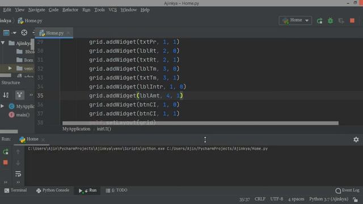Show more Structure toolbar options
The image size is (363, 204).
31,95
